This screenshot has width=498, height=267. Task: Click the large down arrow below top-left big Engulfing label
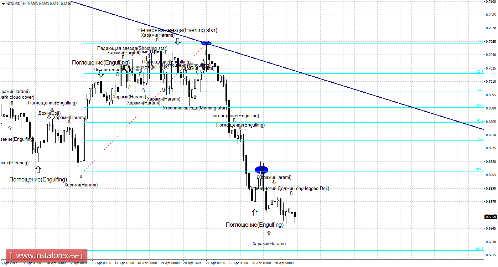[101, 73]
